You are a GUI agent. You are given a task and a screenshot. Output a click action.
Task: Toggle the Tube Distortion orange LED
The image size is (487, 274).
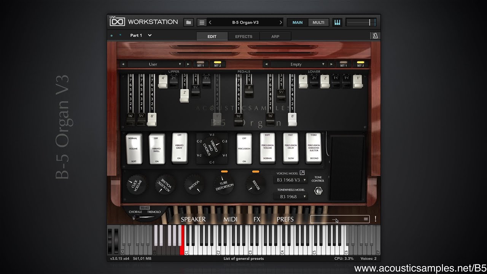click(x=224, y=172)
